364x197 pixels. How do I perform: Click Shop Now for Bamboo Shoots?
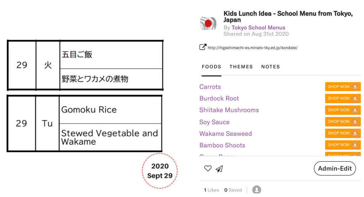[343, 145]
